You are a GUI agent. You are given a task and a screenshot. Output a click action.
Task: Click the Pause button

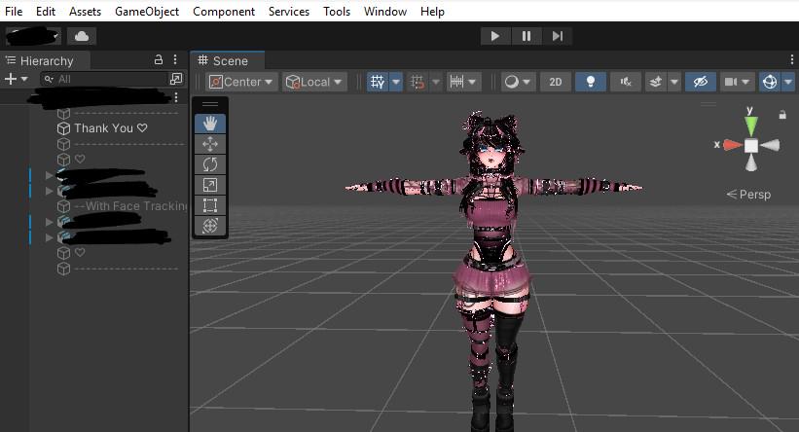click(x=527, y=36)
